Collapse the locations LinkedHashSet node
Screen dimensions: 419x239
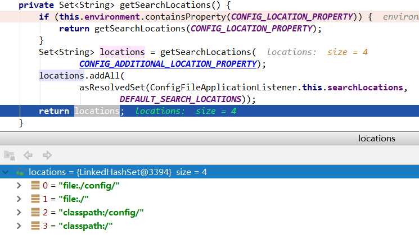pyautogui.click(x=6, y=172)
